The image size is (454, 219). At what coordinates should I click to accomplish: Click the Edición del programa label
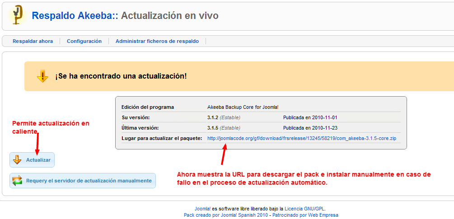tap(148, 107)
